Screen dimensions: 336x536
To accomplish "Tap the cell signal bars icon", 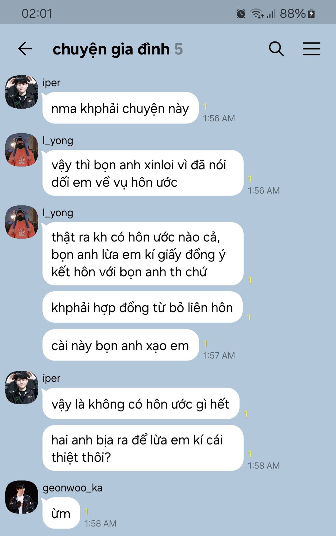I will click(x=271, y=14).
